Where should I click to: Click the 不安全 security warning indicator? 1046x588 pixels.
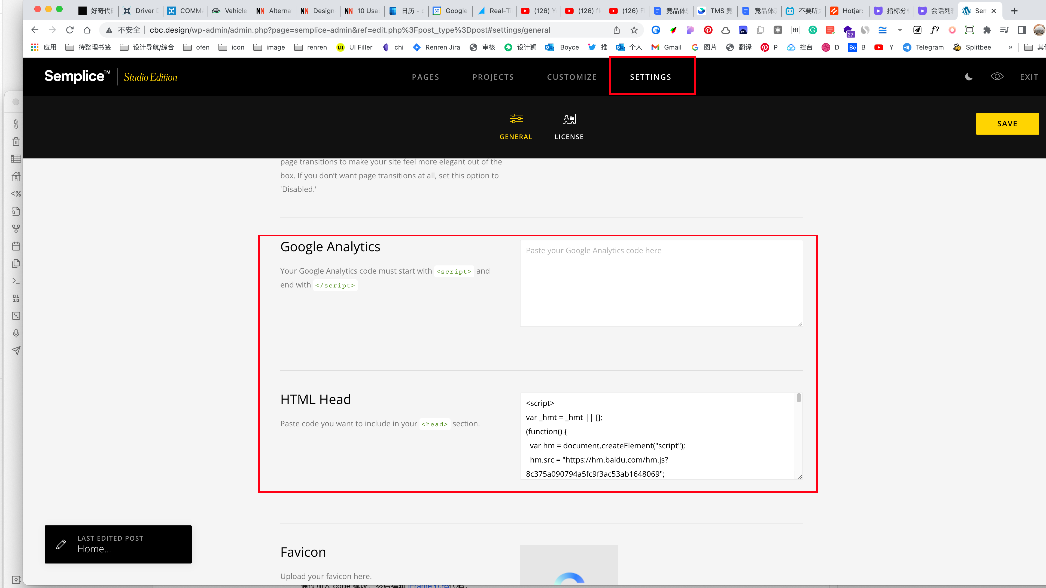click(123, 30)
